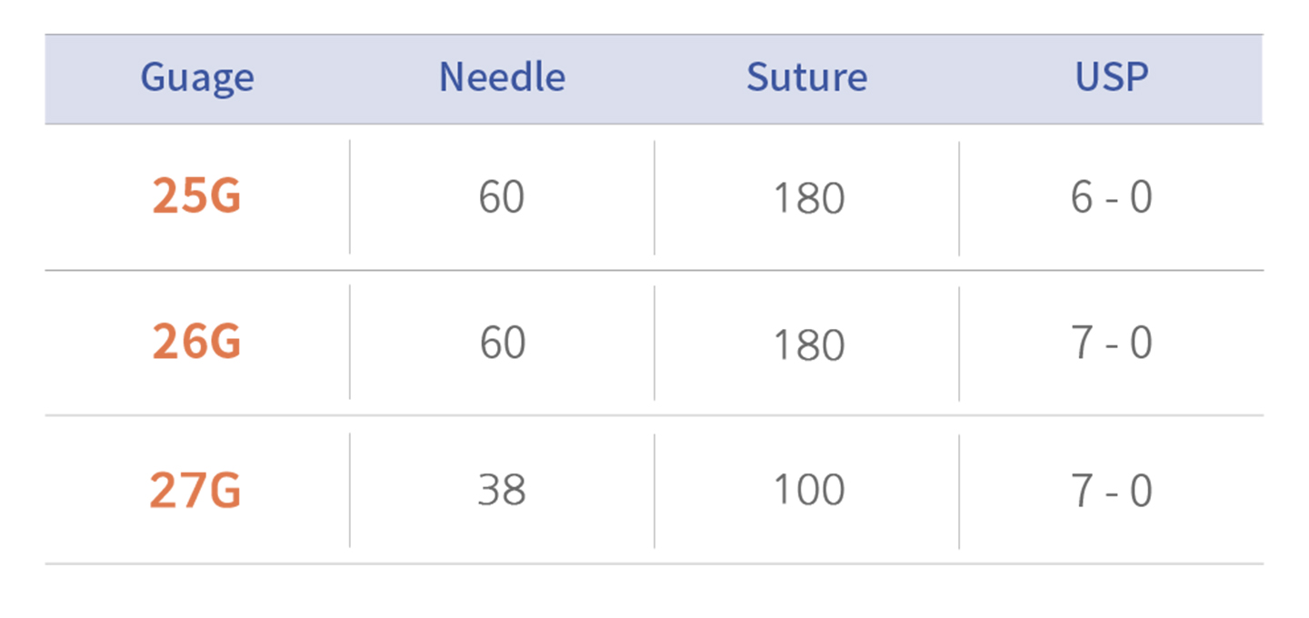Click the 27G gauge label
The image size is (1309, 618).
pyautogui.click(x=195, y=491)
